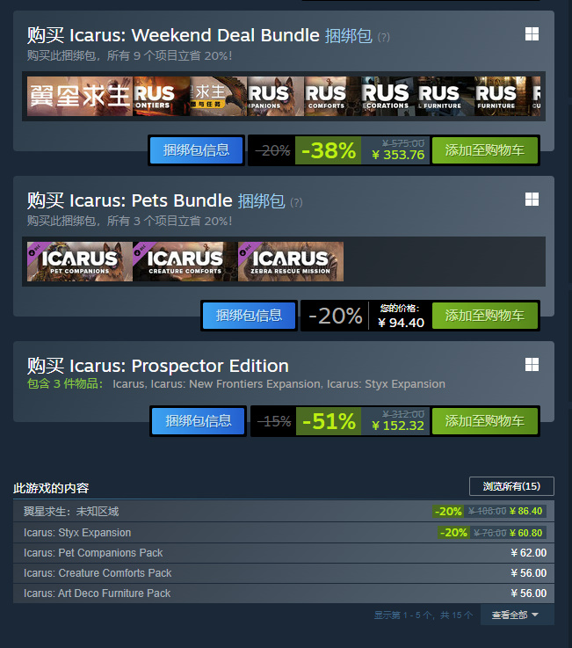Open Creature Comforts thumbnail in Pets Bundle
The image size is (572, 648).
(x=185, y=262)
